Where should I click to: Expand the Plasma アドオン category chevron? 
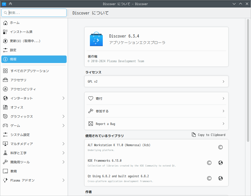pyautogui.click(x=63, y=180)
